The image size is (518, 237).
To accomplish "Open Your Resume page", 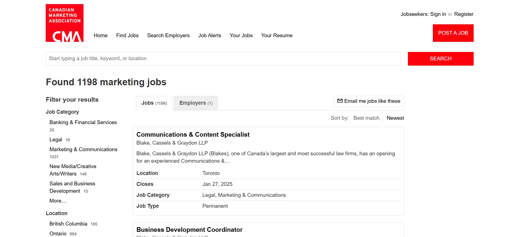I will pyautogui.click(x=277, y=35).
